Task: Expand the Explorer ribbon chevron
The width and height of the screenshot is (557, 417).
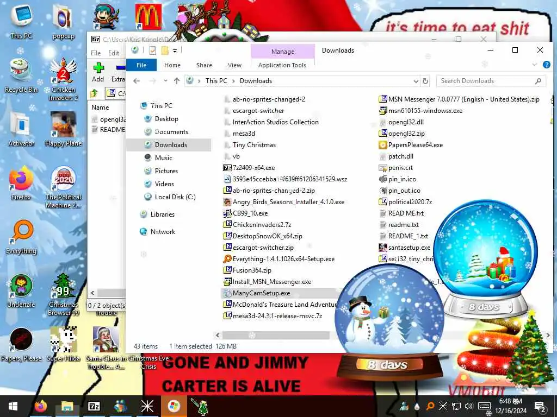Action: (535, 65)
